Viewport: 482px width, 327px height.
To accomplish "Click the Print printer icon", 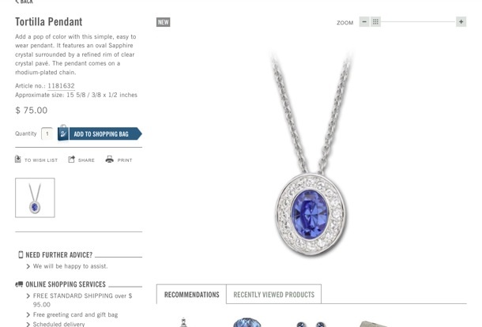I will point(109,160).
